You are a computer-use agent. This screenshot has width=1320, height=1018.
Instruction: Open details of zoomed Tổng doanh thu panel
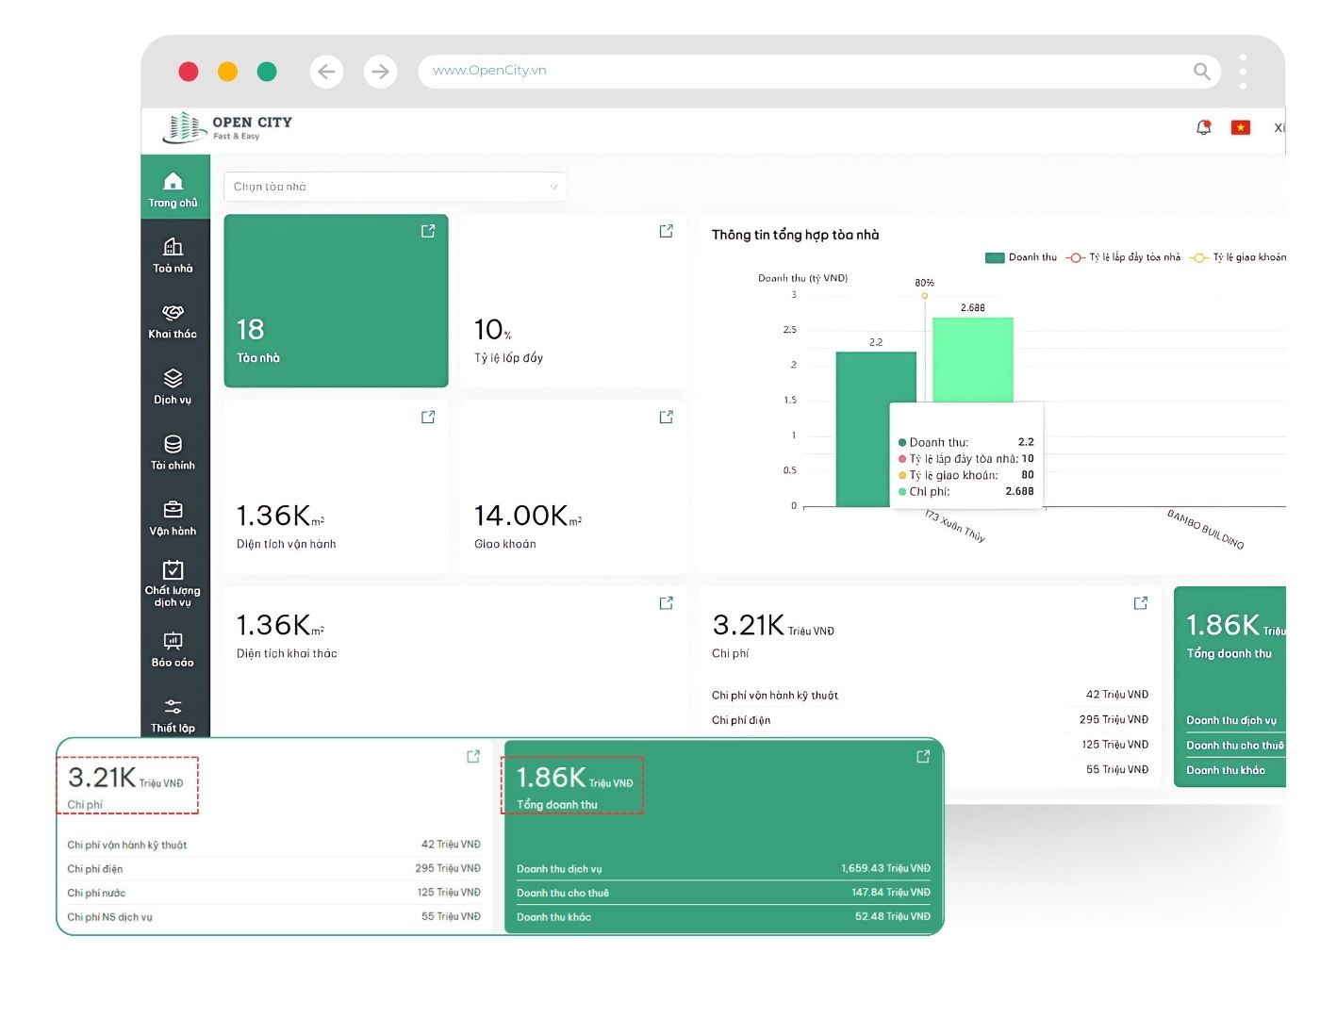point(923,757)
